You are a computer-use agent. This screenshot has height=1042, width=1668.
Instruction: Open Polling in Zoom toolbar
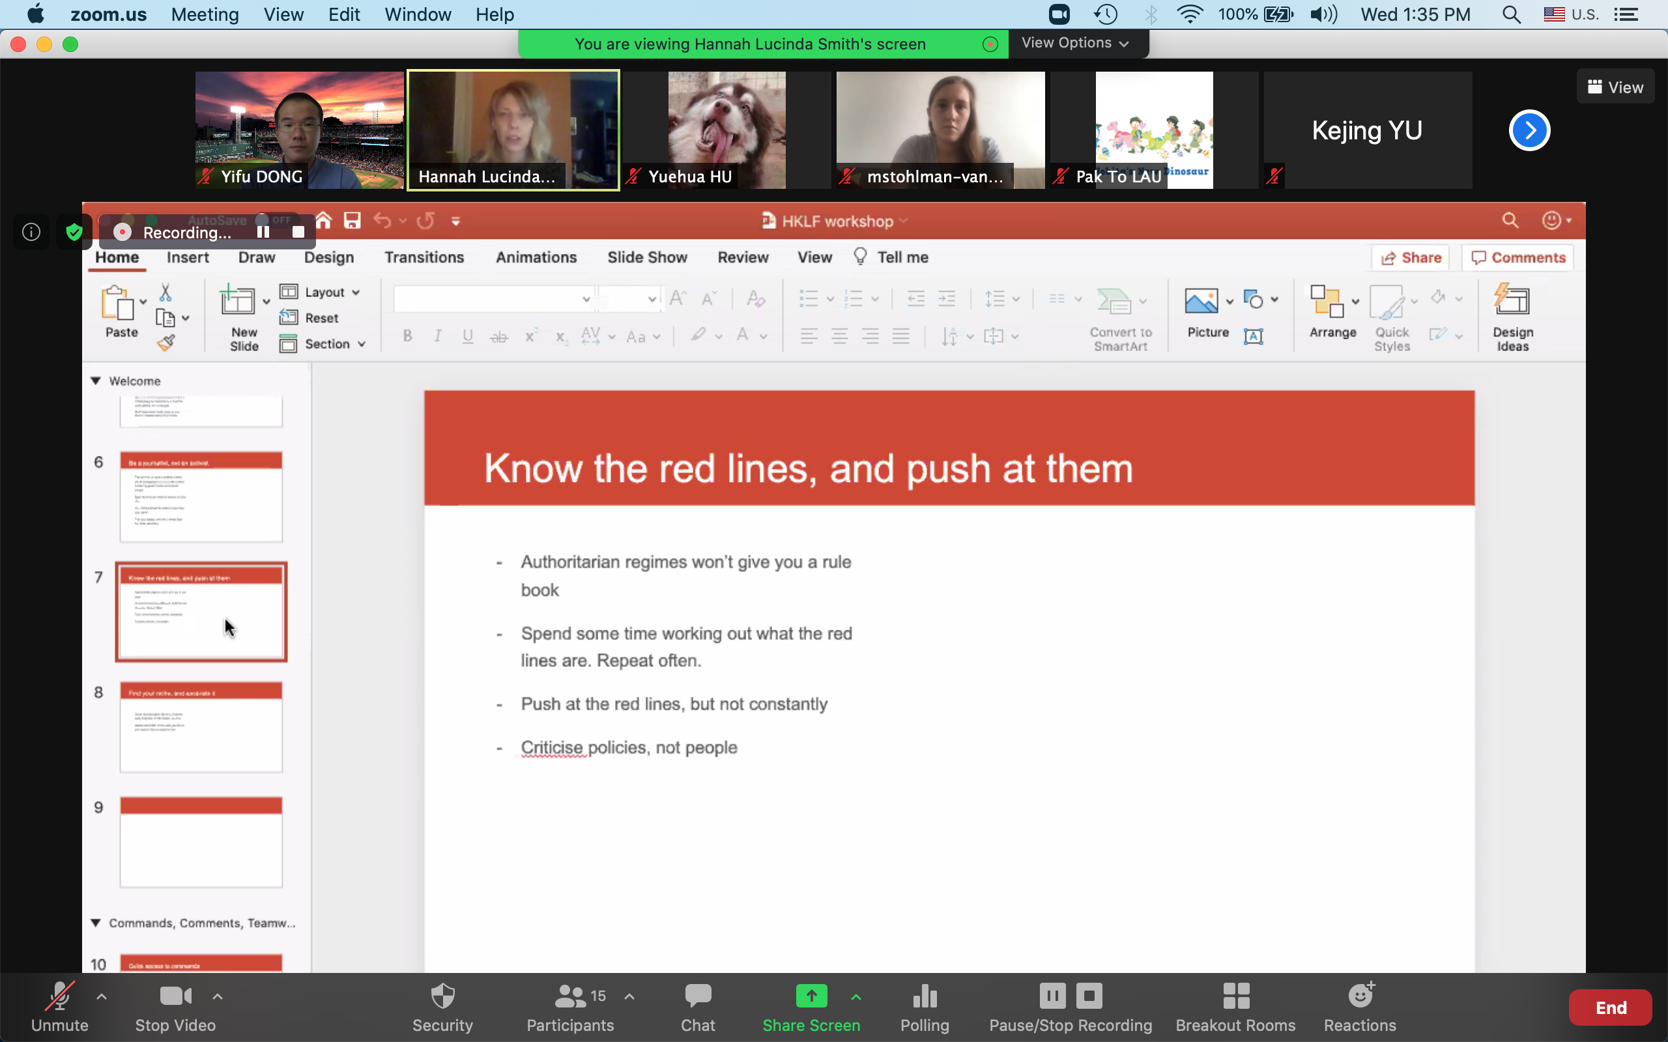coord(925,1007)
